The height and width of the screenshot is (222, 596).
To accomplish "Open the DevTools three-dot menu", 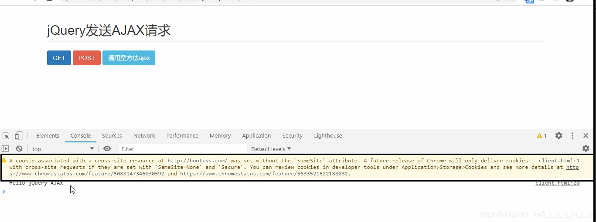I will (x=572, y=136).
